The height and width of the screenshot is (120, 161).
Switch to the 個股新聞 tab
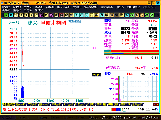(125, 105)
